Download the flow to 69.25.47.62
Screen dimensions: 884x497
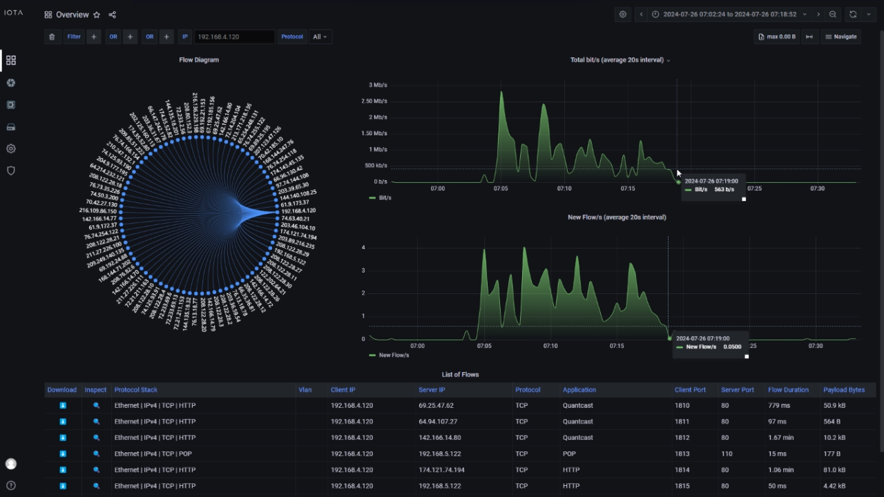point(62,405)
